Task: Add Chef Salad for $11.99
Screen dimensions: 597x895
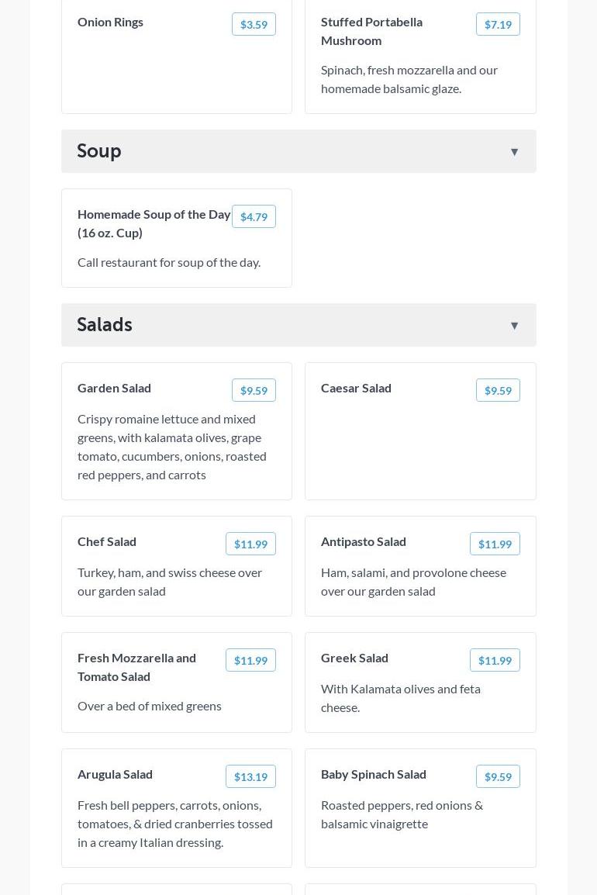Action: point(250,544)
